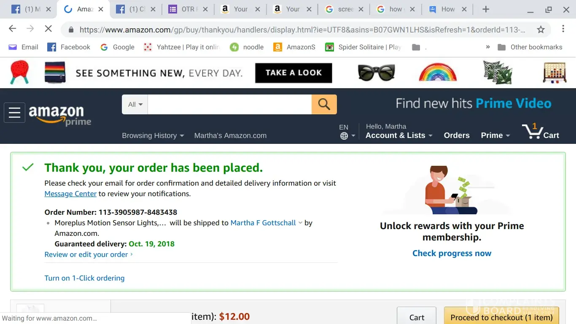Screen dimensions: 576x324
Task: Click the Proceed to checkout button
Action: tap(501, 317)
